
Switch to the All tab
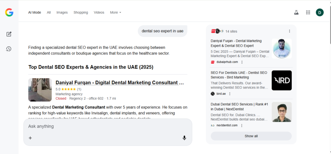(49, 13)
